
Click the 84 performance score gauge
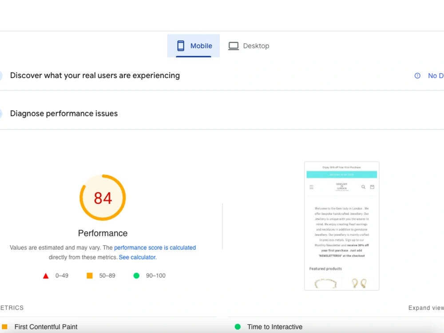coord(103,198)
